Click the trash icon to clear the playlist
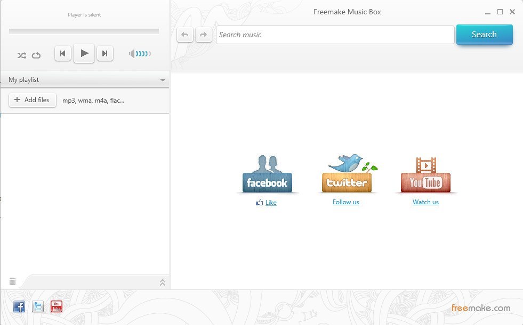 [x=12, y=281]
